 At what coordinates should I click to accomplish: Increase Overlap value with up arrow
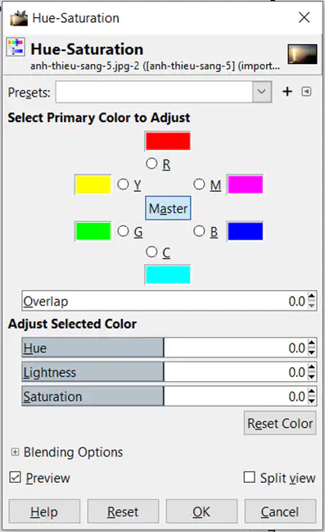coord(312,297)
